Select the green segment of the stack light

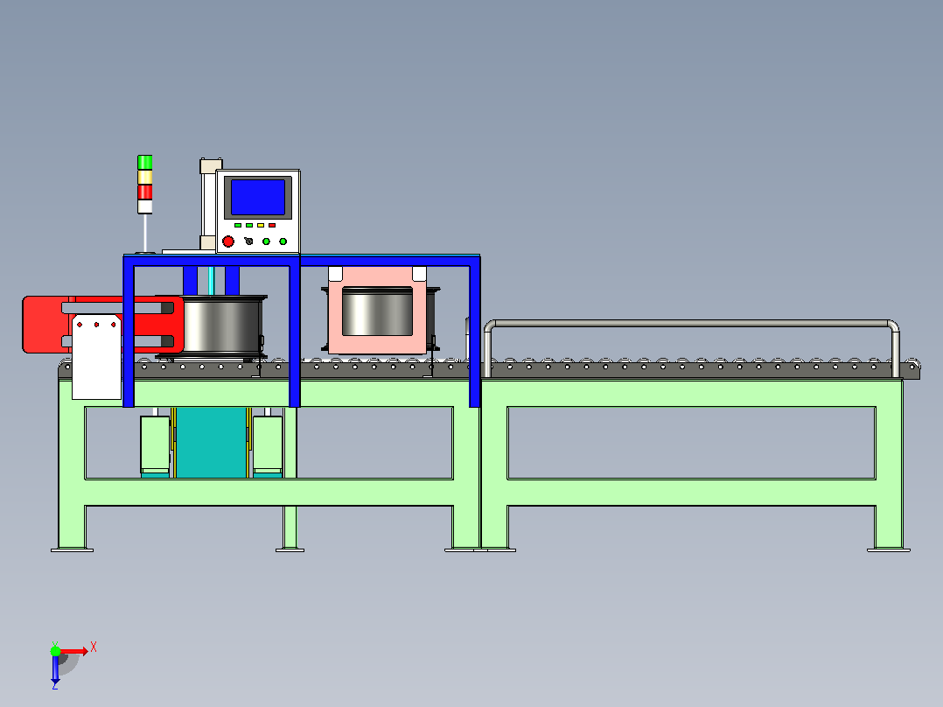click(x=145, y=163)
